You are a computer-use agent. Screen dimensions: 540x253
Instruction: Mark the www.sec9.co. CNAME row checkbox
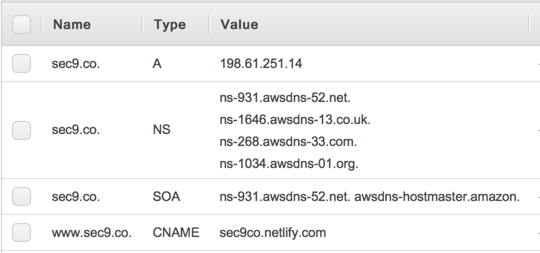coord(21,232)
